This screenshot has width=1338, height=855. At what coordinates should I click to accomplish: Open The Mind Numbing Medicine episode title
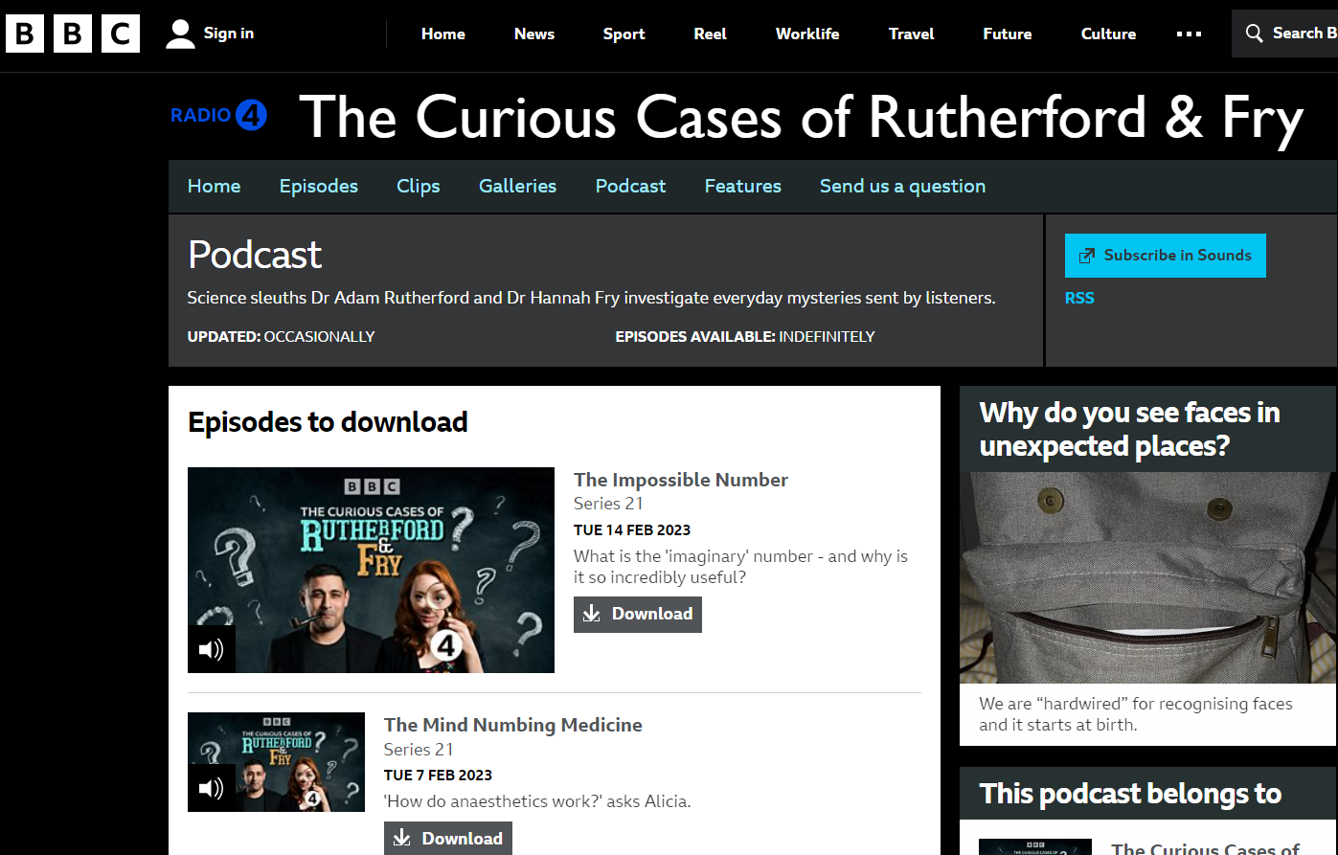pyautogui.click(x=513, y=725)
